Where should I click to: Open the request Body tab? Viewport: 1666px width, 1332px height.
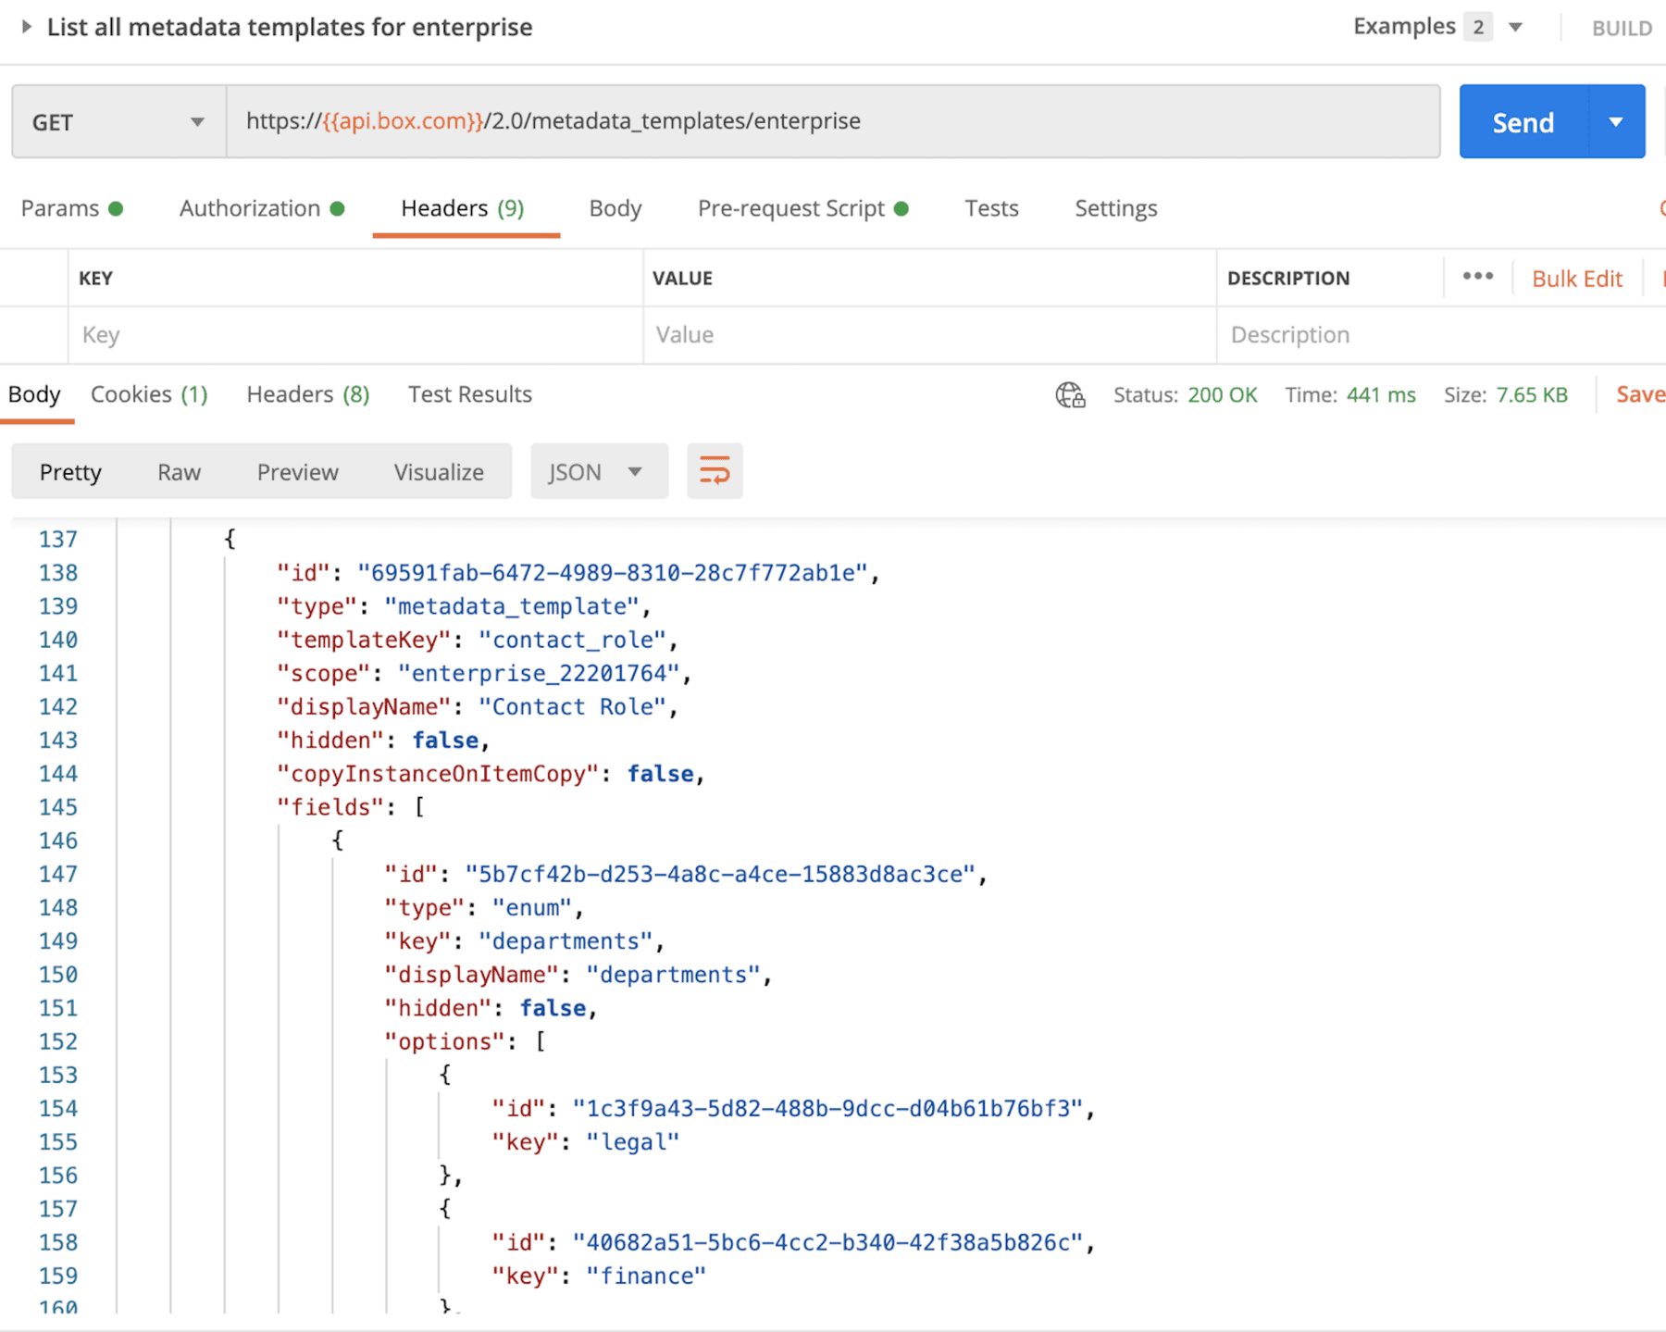click(615, 208)
